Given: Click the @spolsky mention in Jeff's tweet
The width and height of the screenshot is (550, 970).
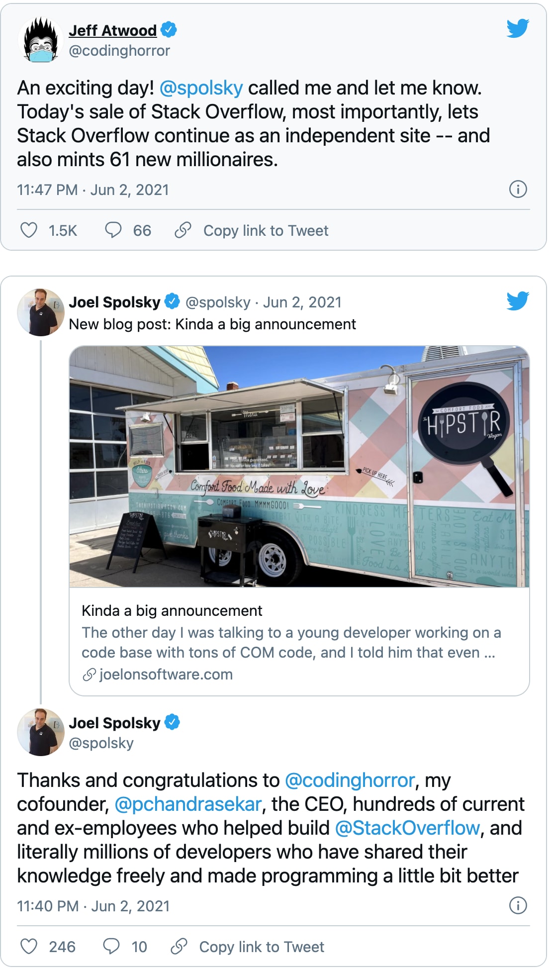Looking at the screenshot, I should 201,88.
